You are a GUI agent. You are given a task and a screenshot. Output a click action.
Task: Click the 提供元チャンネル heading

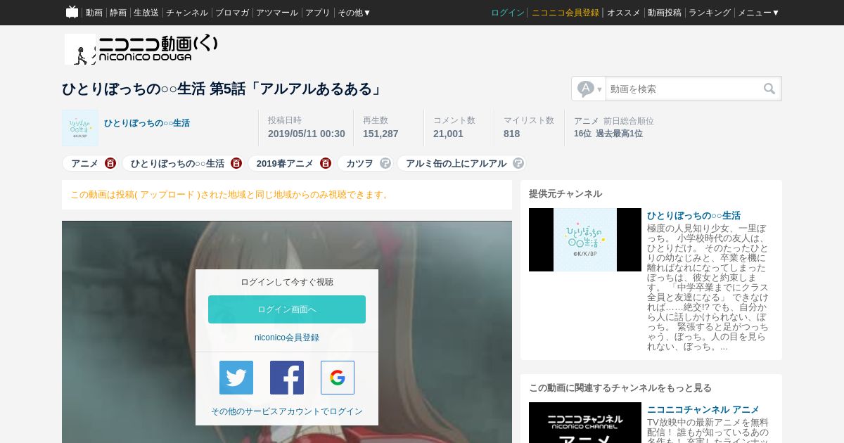565,194
